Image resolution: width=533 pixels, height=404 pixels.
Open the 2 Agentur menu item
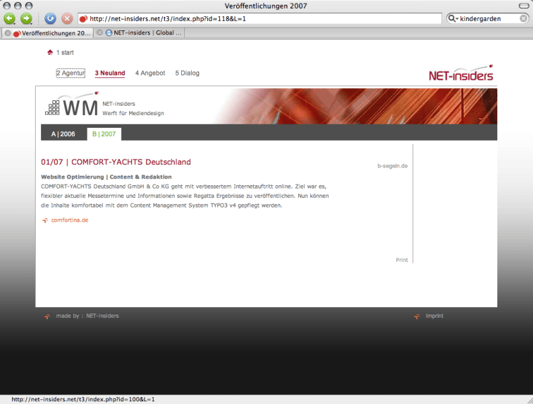tap(71, 73)
